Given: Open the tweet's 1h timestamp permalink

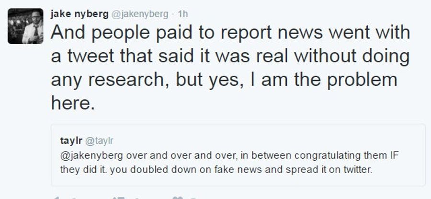Looking at the screenshot, I should coord(183,14).
